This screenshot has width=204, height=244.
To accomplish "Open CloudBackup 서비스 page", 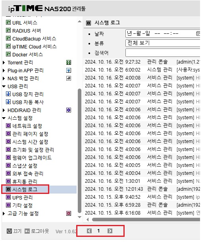I will (34, 39).
